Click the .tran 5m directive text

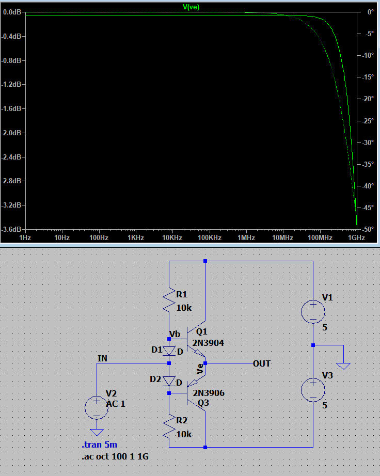point(103,445)
